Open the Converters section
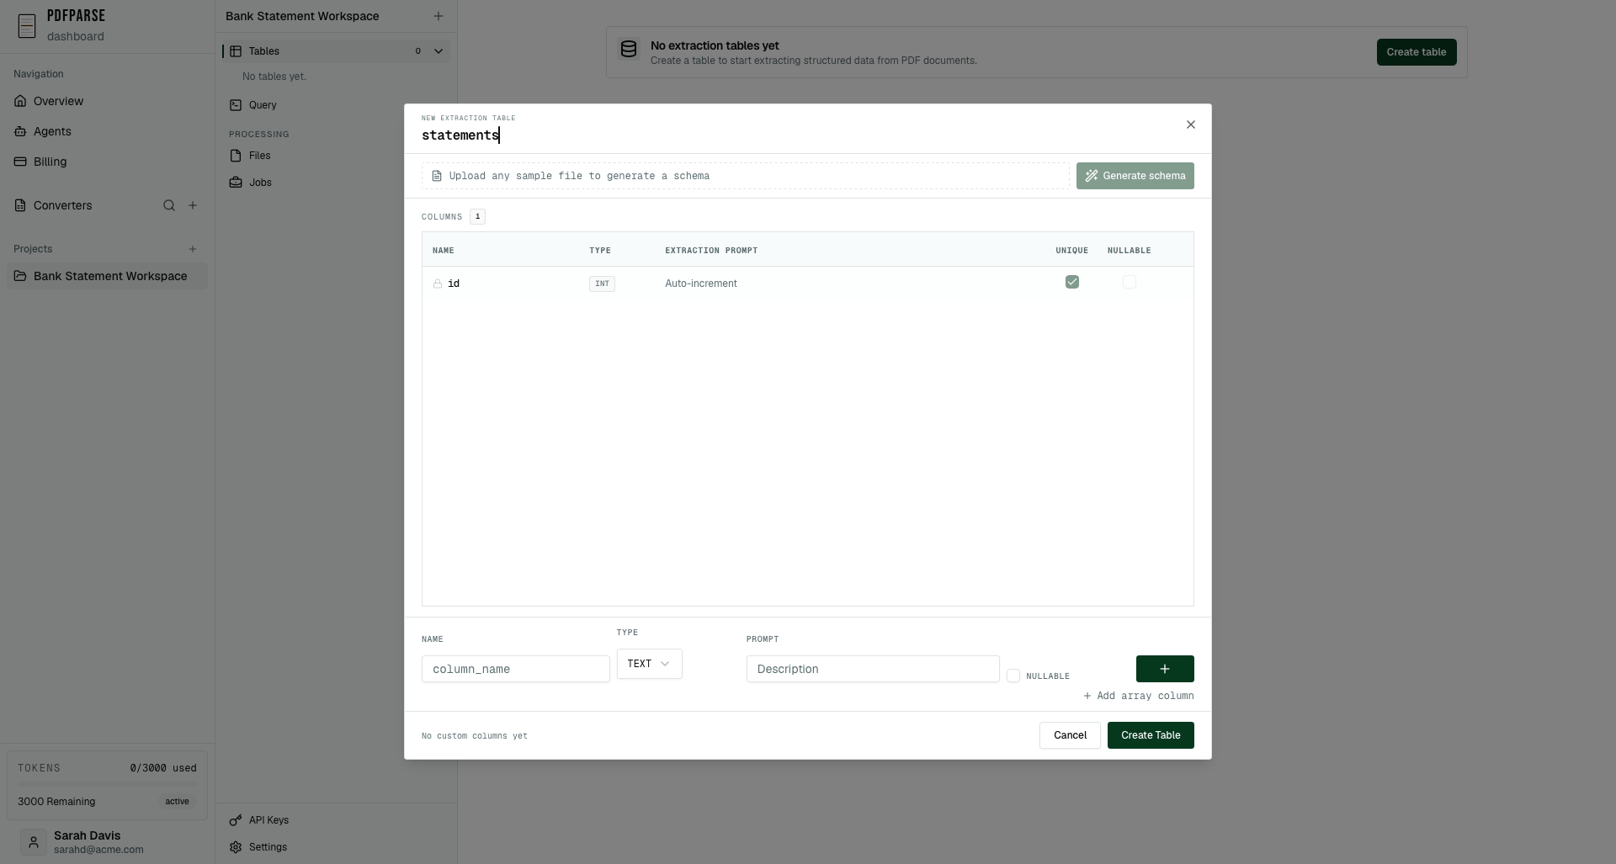The width and height of the screenshot is (1616, 864). [x=63, y=205]
